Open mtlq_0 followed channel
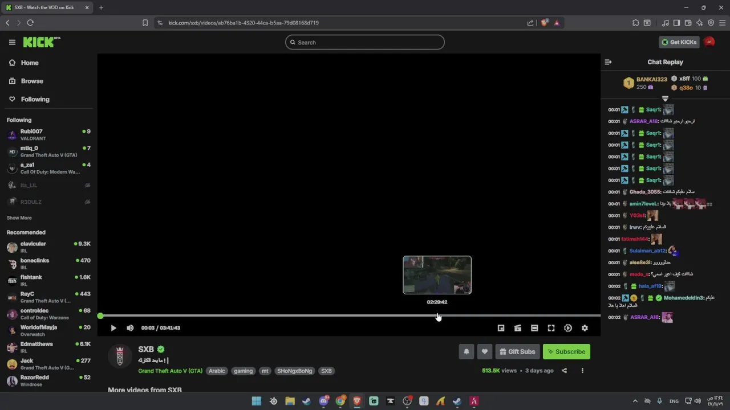The width and height of the screenshot is (730, 410). click(48, 151)
